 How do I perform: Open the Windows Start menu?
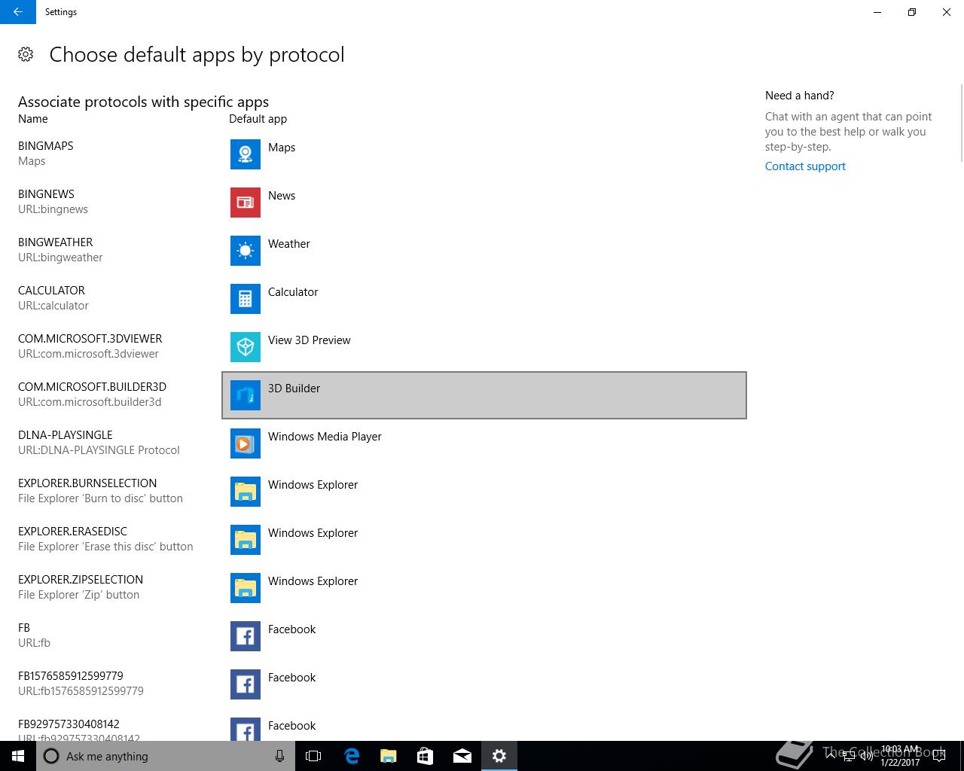click(x=18, y=756)
